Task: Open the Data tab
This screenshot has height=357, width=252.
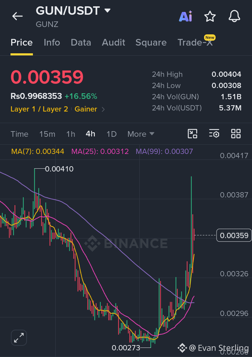Action: pyautogui.click(x=81, y=42)
